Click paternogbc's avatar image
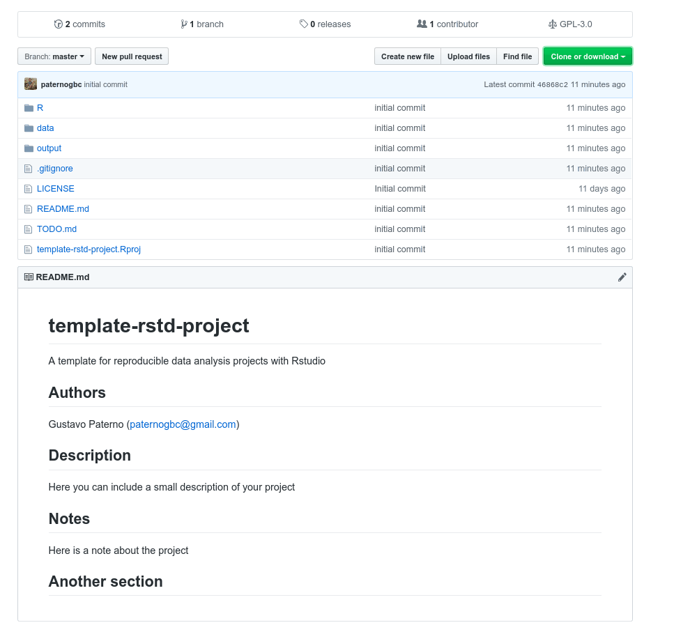 [31, 84]
